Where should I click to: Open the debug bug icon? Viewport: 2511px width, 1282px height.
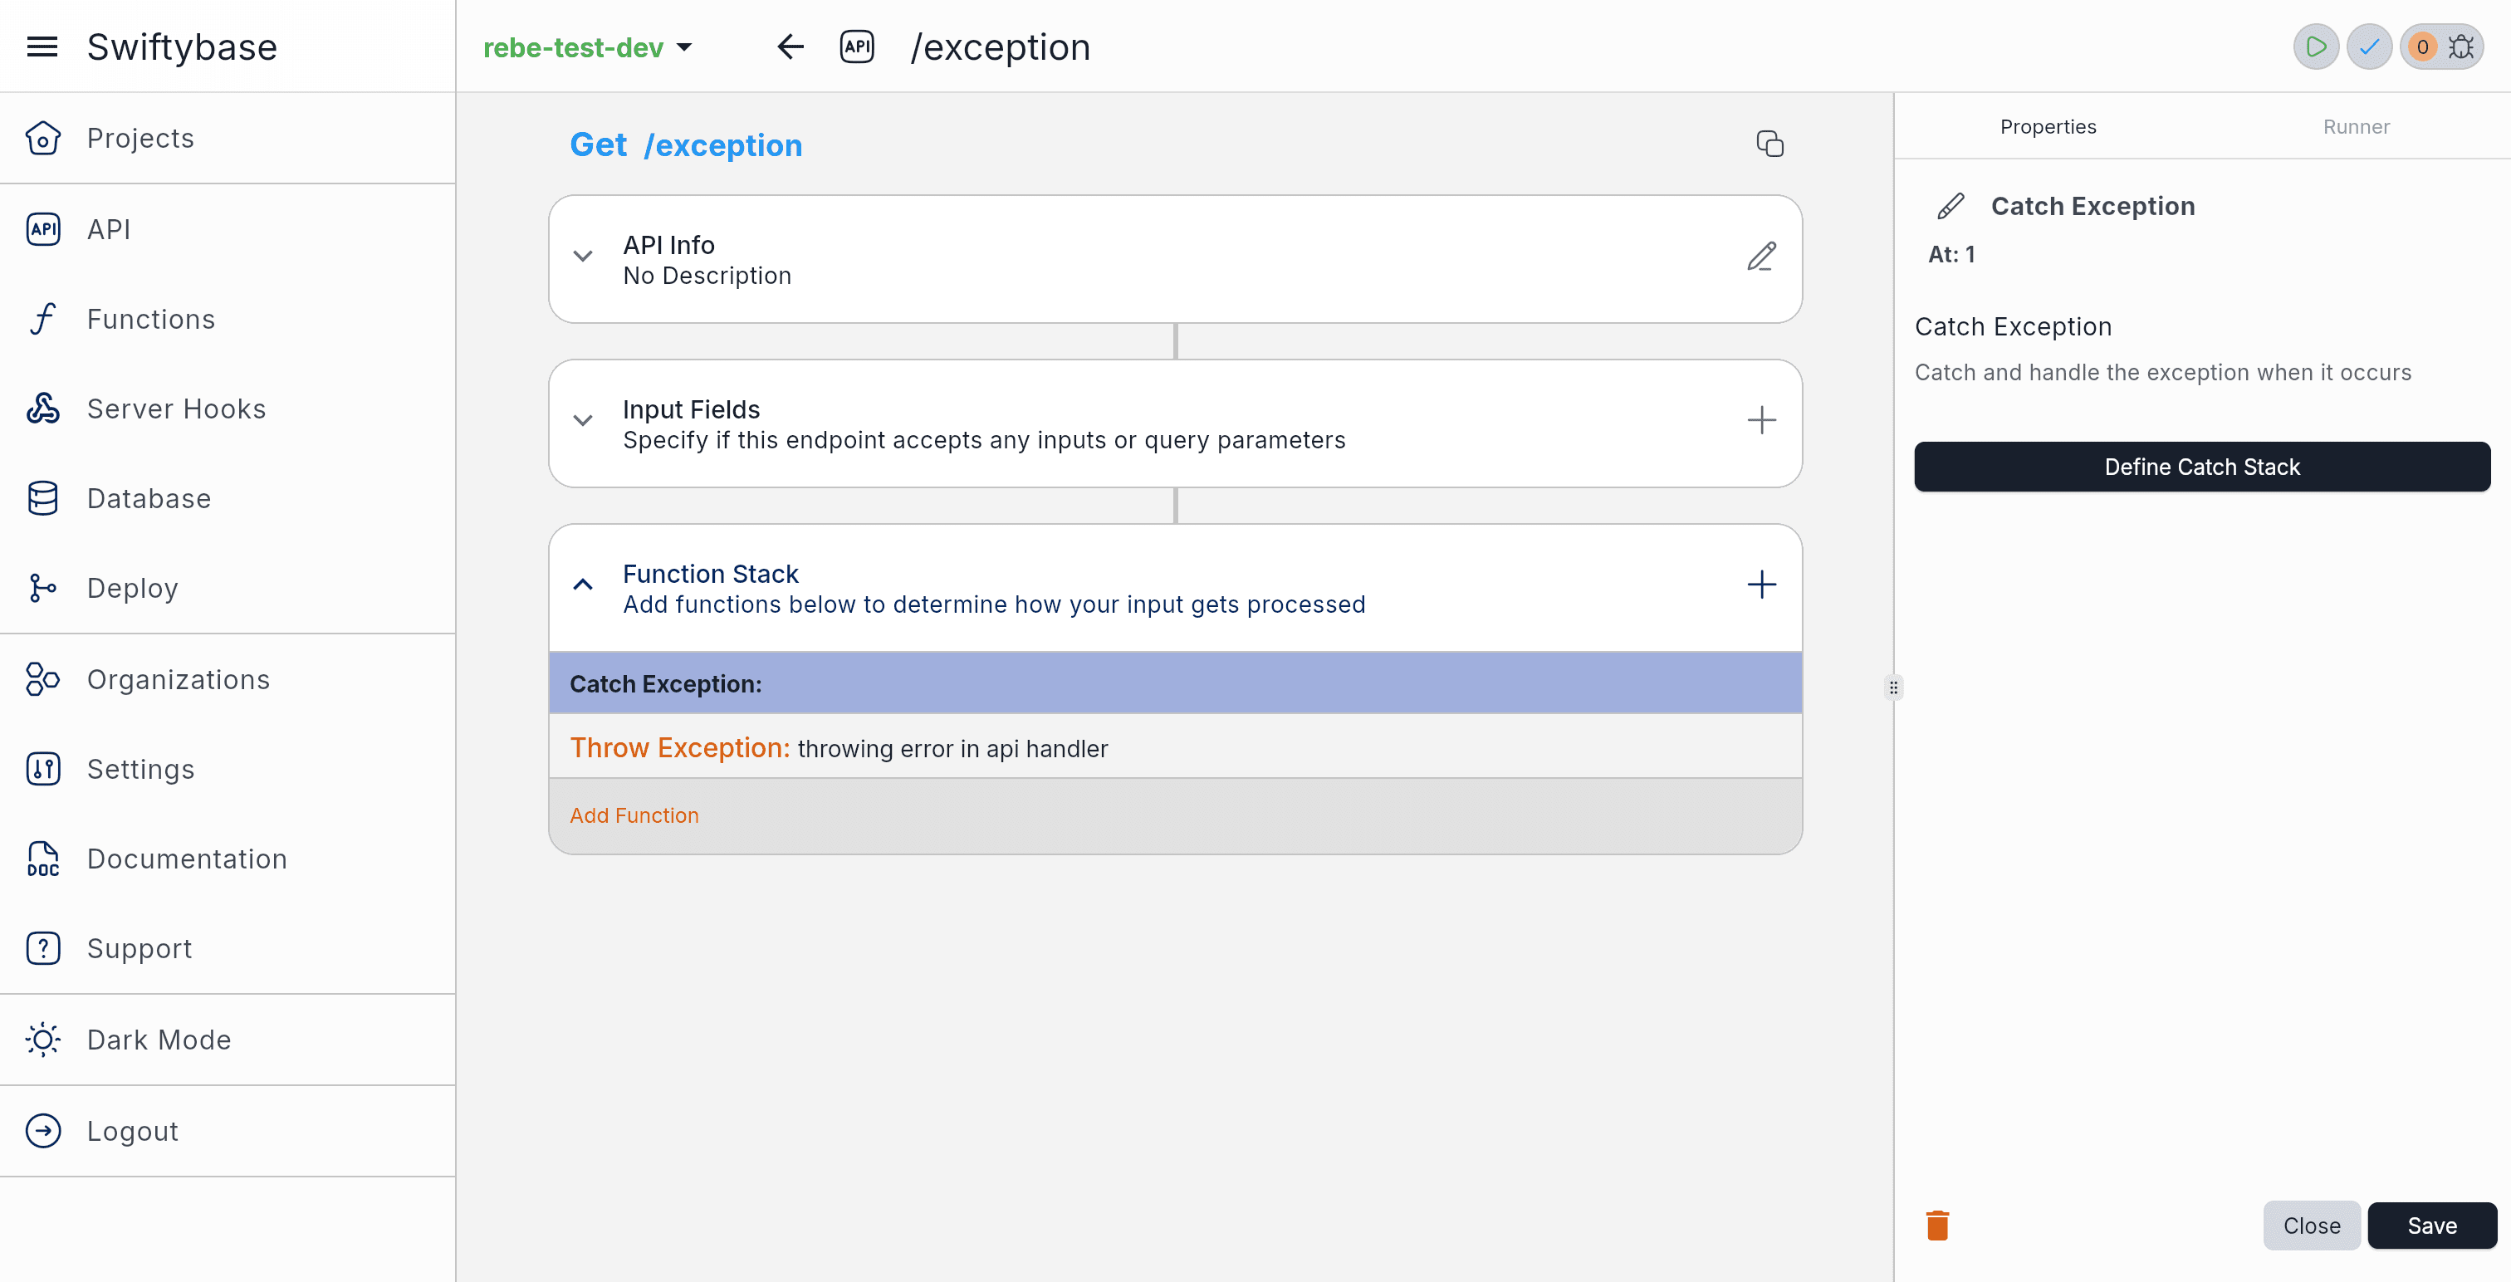coord(2462,46)
